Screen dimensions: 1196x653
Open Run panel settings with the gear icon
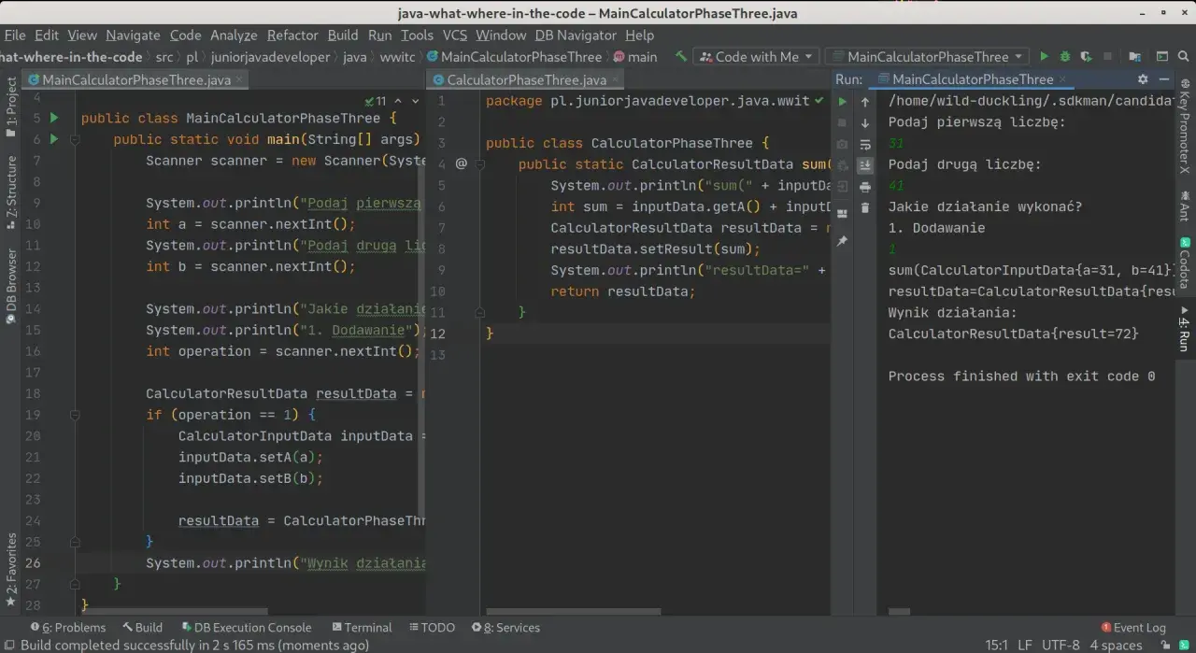coord(1143,79)
